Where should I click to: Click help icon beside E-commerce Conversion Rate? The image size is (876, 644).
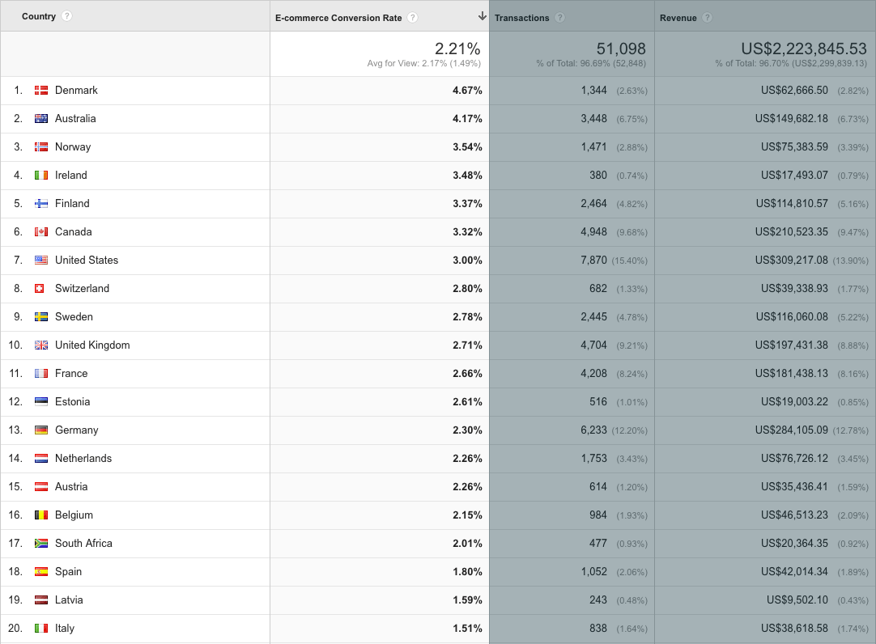[x=413, y=18]
